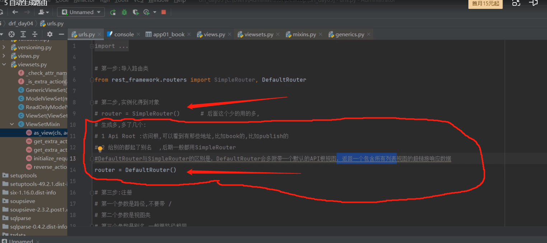Collapse comment fold marker at line 8
This screenshot has height=243, width=547.
tap(92, 102)
